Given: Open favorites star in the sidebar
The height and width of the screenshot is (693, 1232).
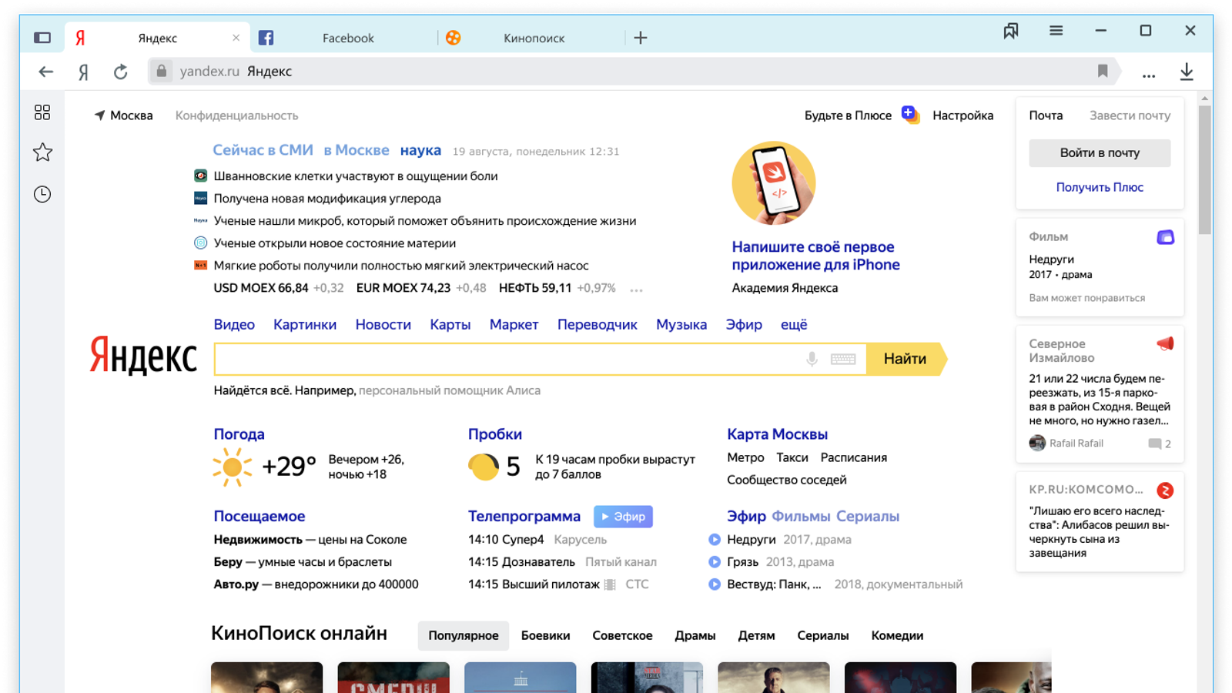Looking at the screenshot, I should (42, 152).
